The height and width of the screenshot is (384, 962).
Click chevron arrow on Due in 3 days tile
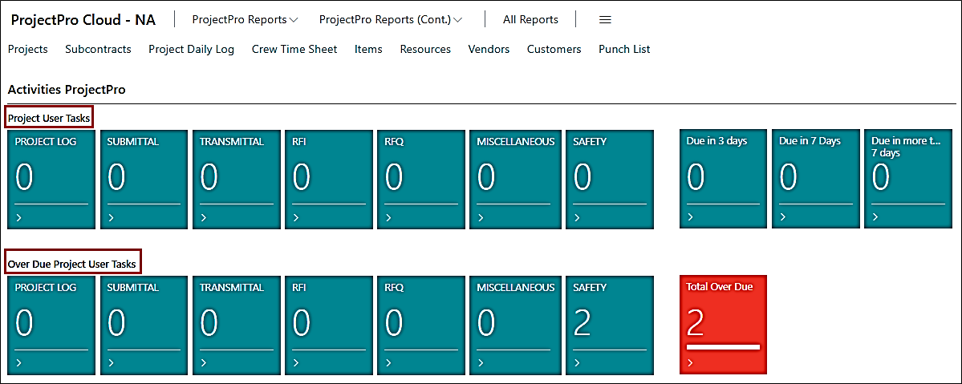pyautogui.click(x=690, y=217)
